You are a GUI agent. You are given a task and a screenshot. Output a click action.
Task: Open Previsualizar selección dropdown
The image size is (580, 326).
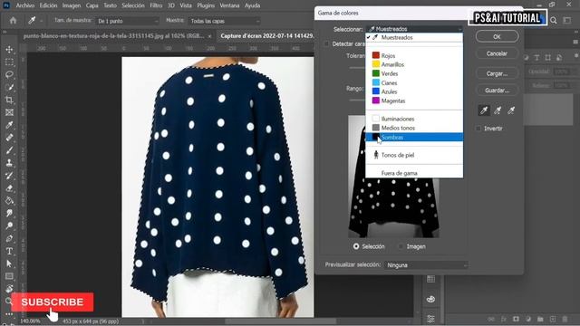click(426, 265)
